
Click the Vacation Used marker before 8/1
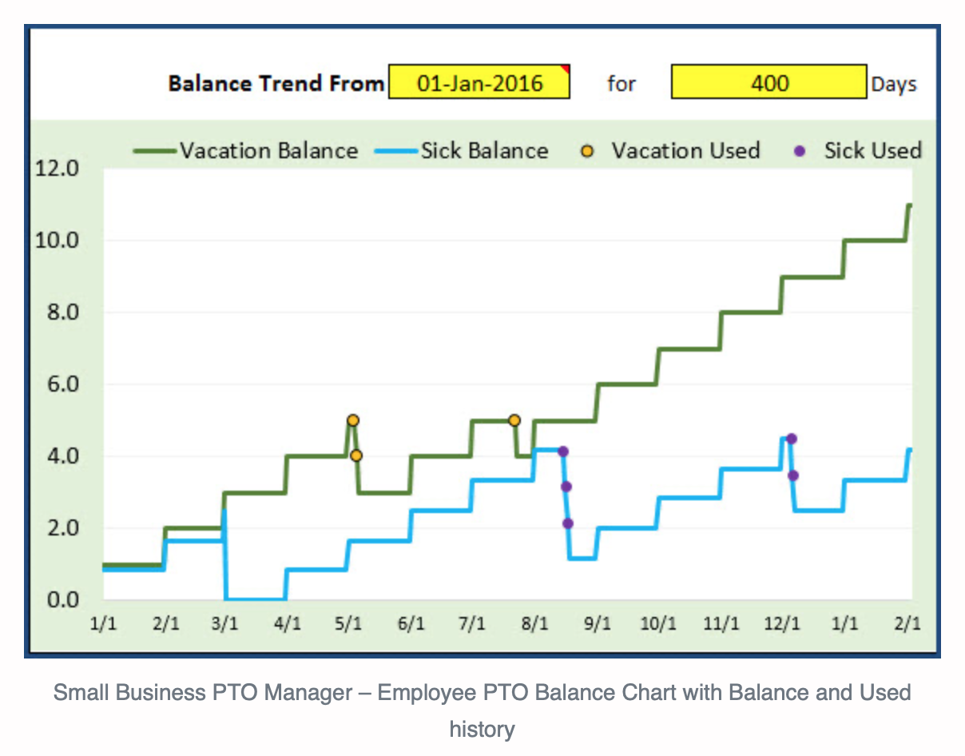pyautogui.click(x=514, y=420)
